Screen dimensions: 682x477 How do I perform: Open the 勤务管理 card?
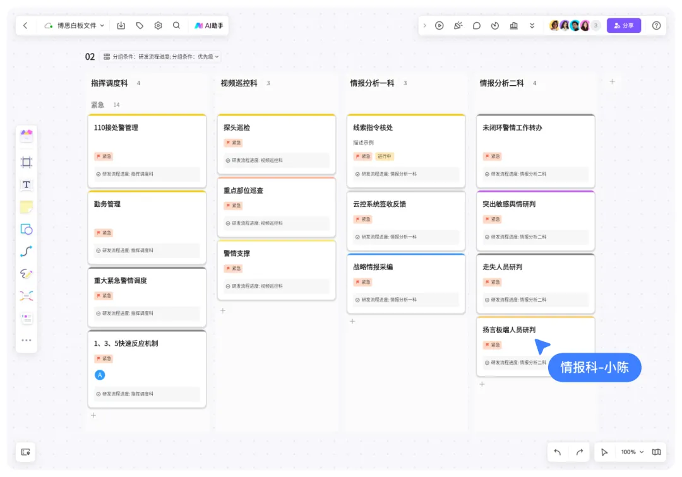pos(147,227)
